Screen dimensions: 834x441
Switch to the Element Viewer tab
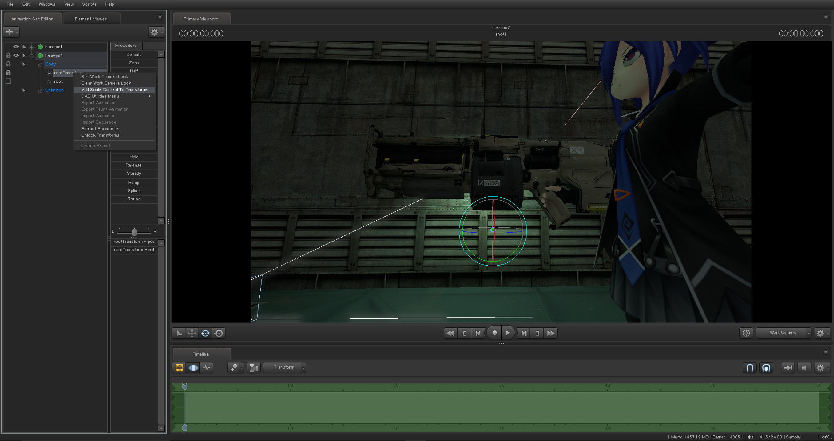tap(90, 19)
